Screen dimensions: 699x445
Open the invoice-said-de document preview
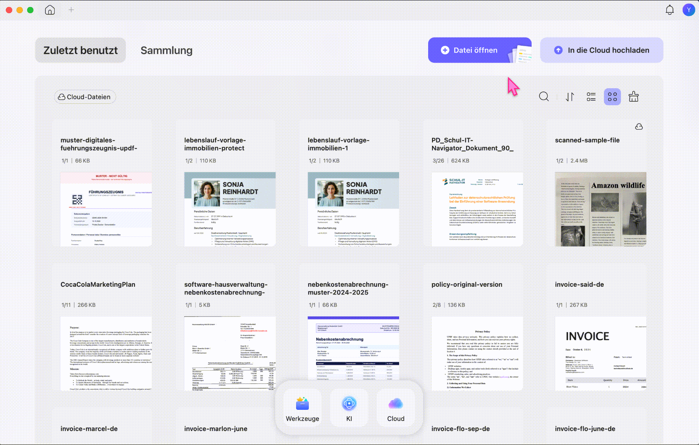click(x=601, y=354)
